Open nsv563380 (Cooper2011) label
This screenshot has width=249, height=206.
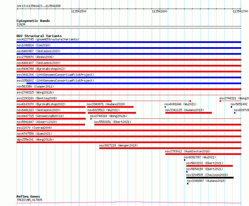(35, 86)
